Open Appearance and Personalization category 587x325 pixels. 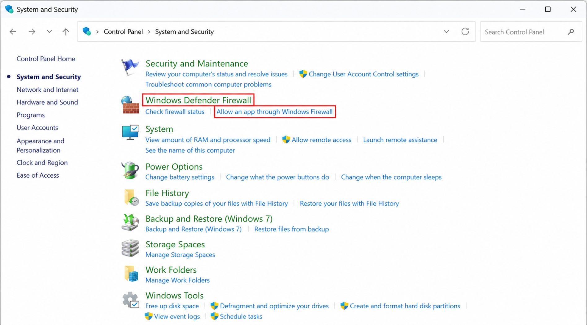point(41,145)
